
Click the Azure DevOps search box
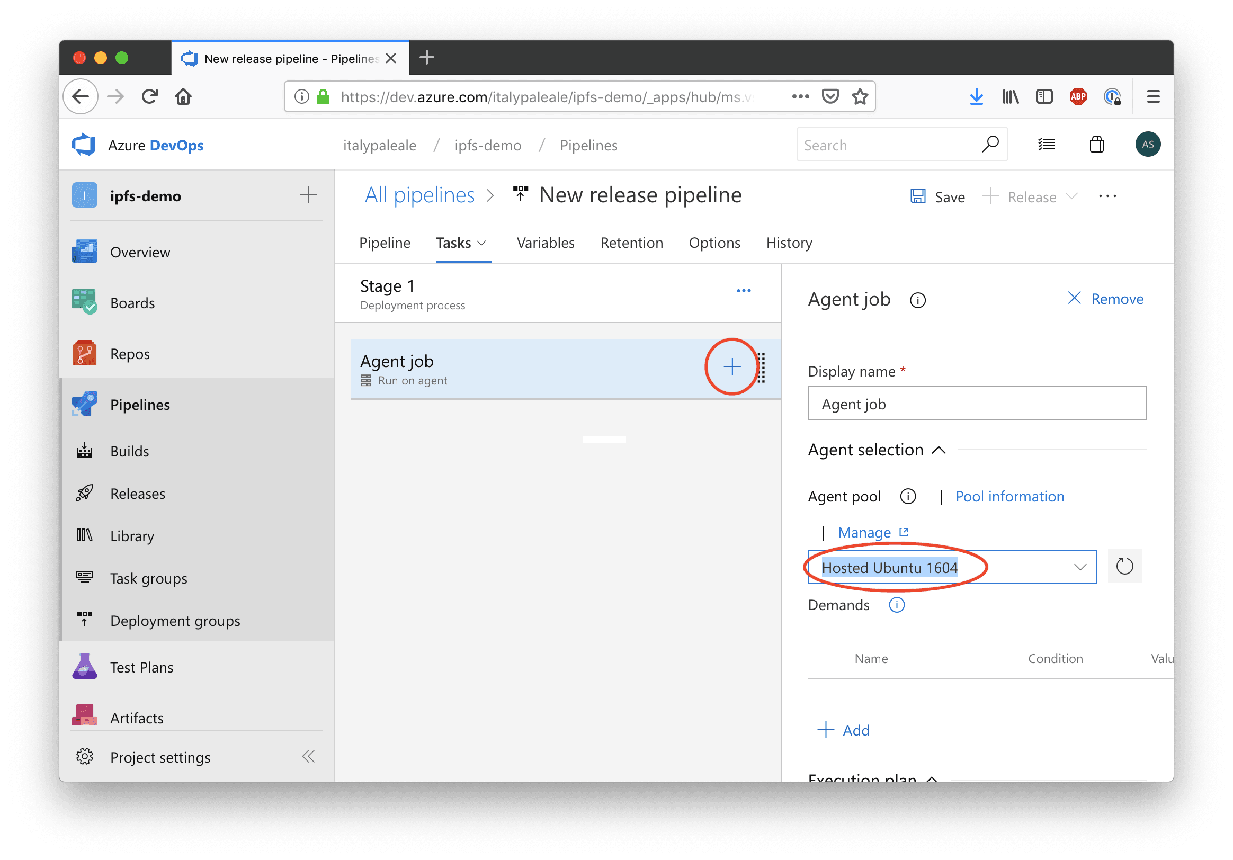pyautogui.click(x=901, y=145)
